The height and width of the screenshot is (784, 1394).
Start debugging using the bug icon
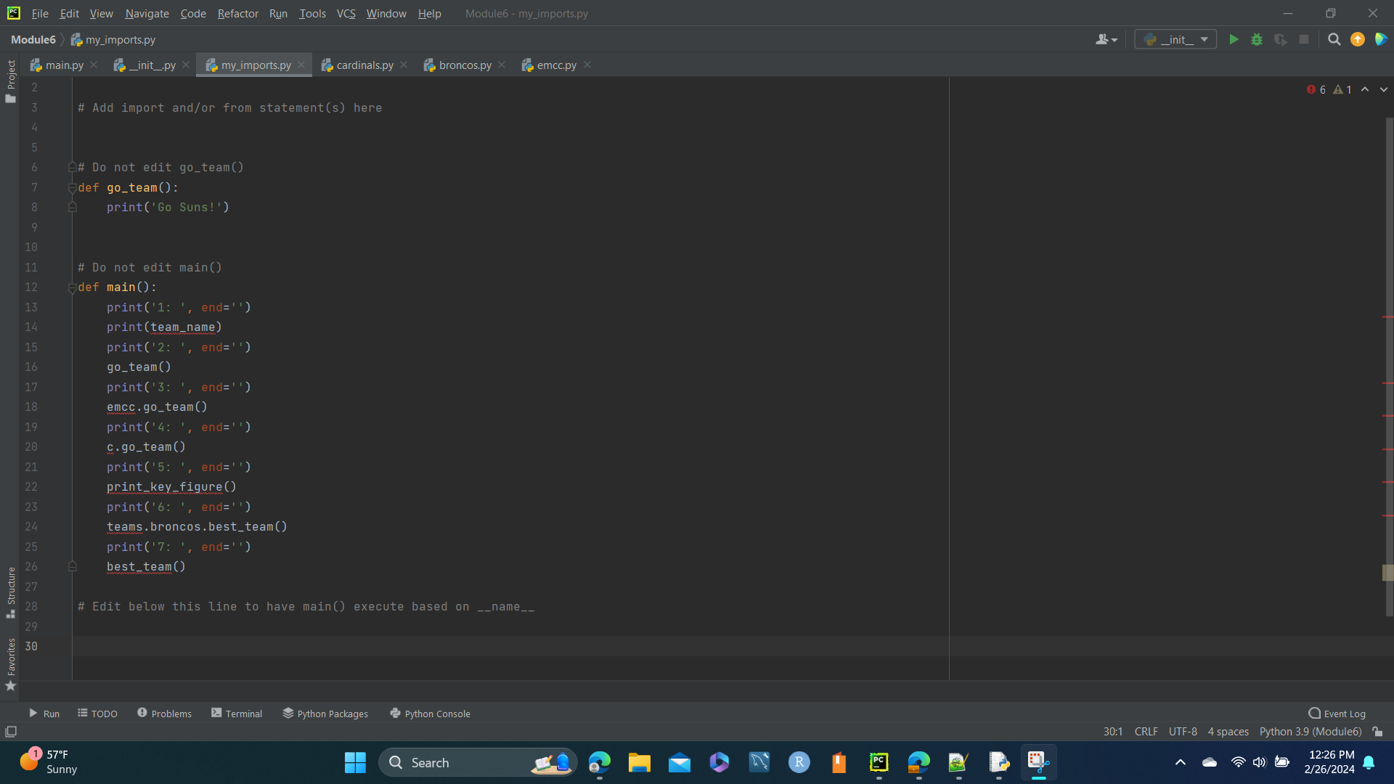coord(1257,39)
